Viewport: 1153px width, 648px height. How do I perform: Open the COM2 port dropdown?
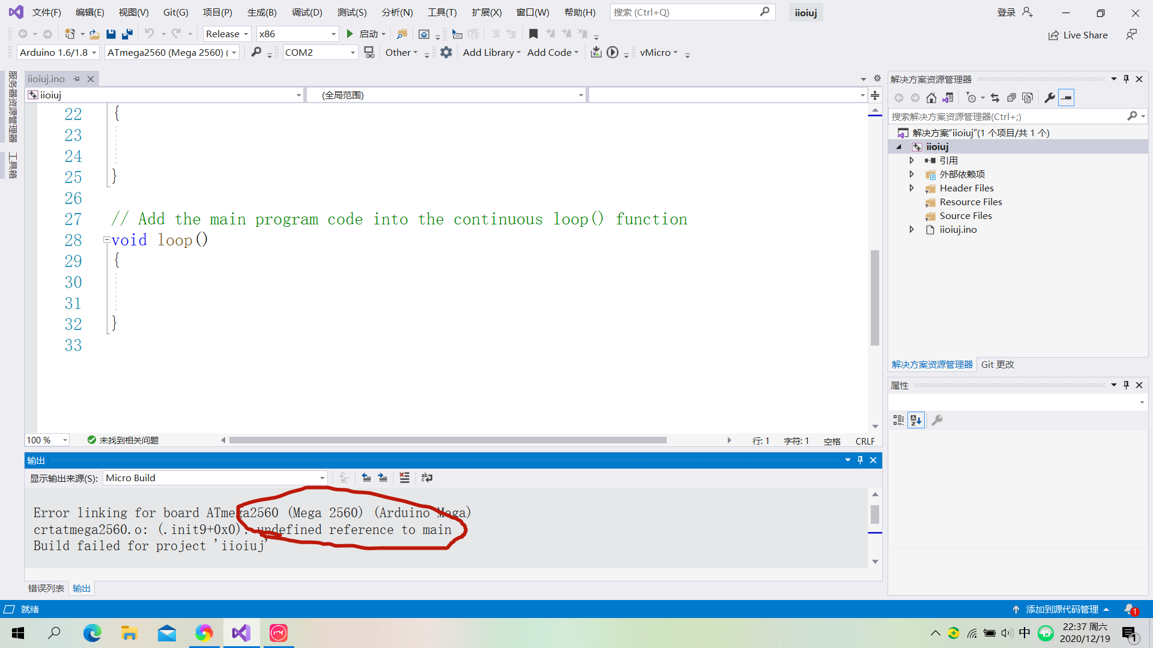click(x=353, y=53)
